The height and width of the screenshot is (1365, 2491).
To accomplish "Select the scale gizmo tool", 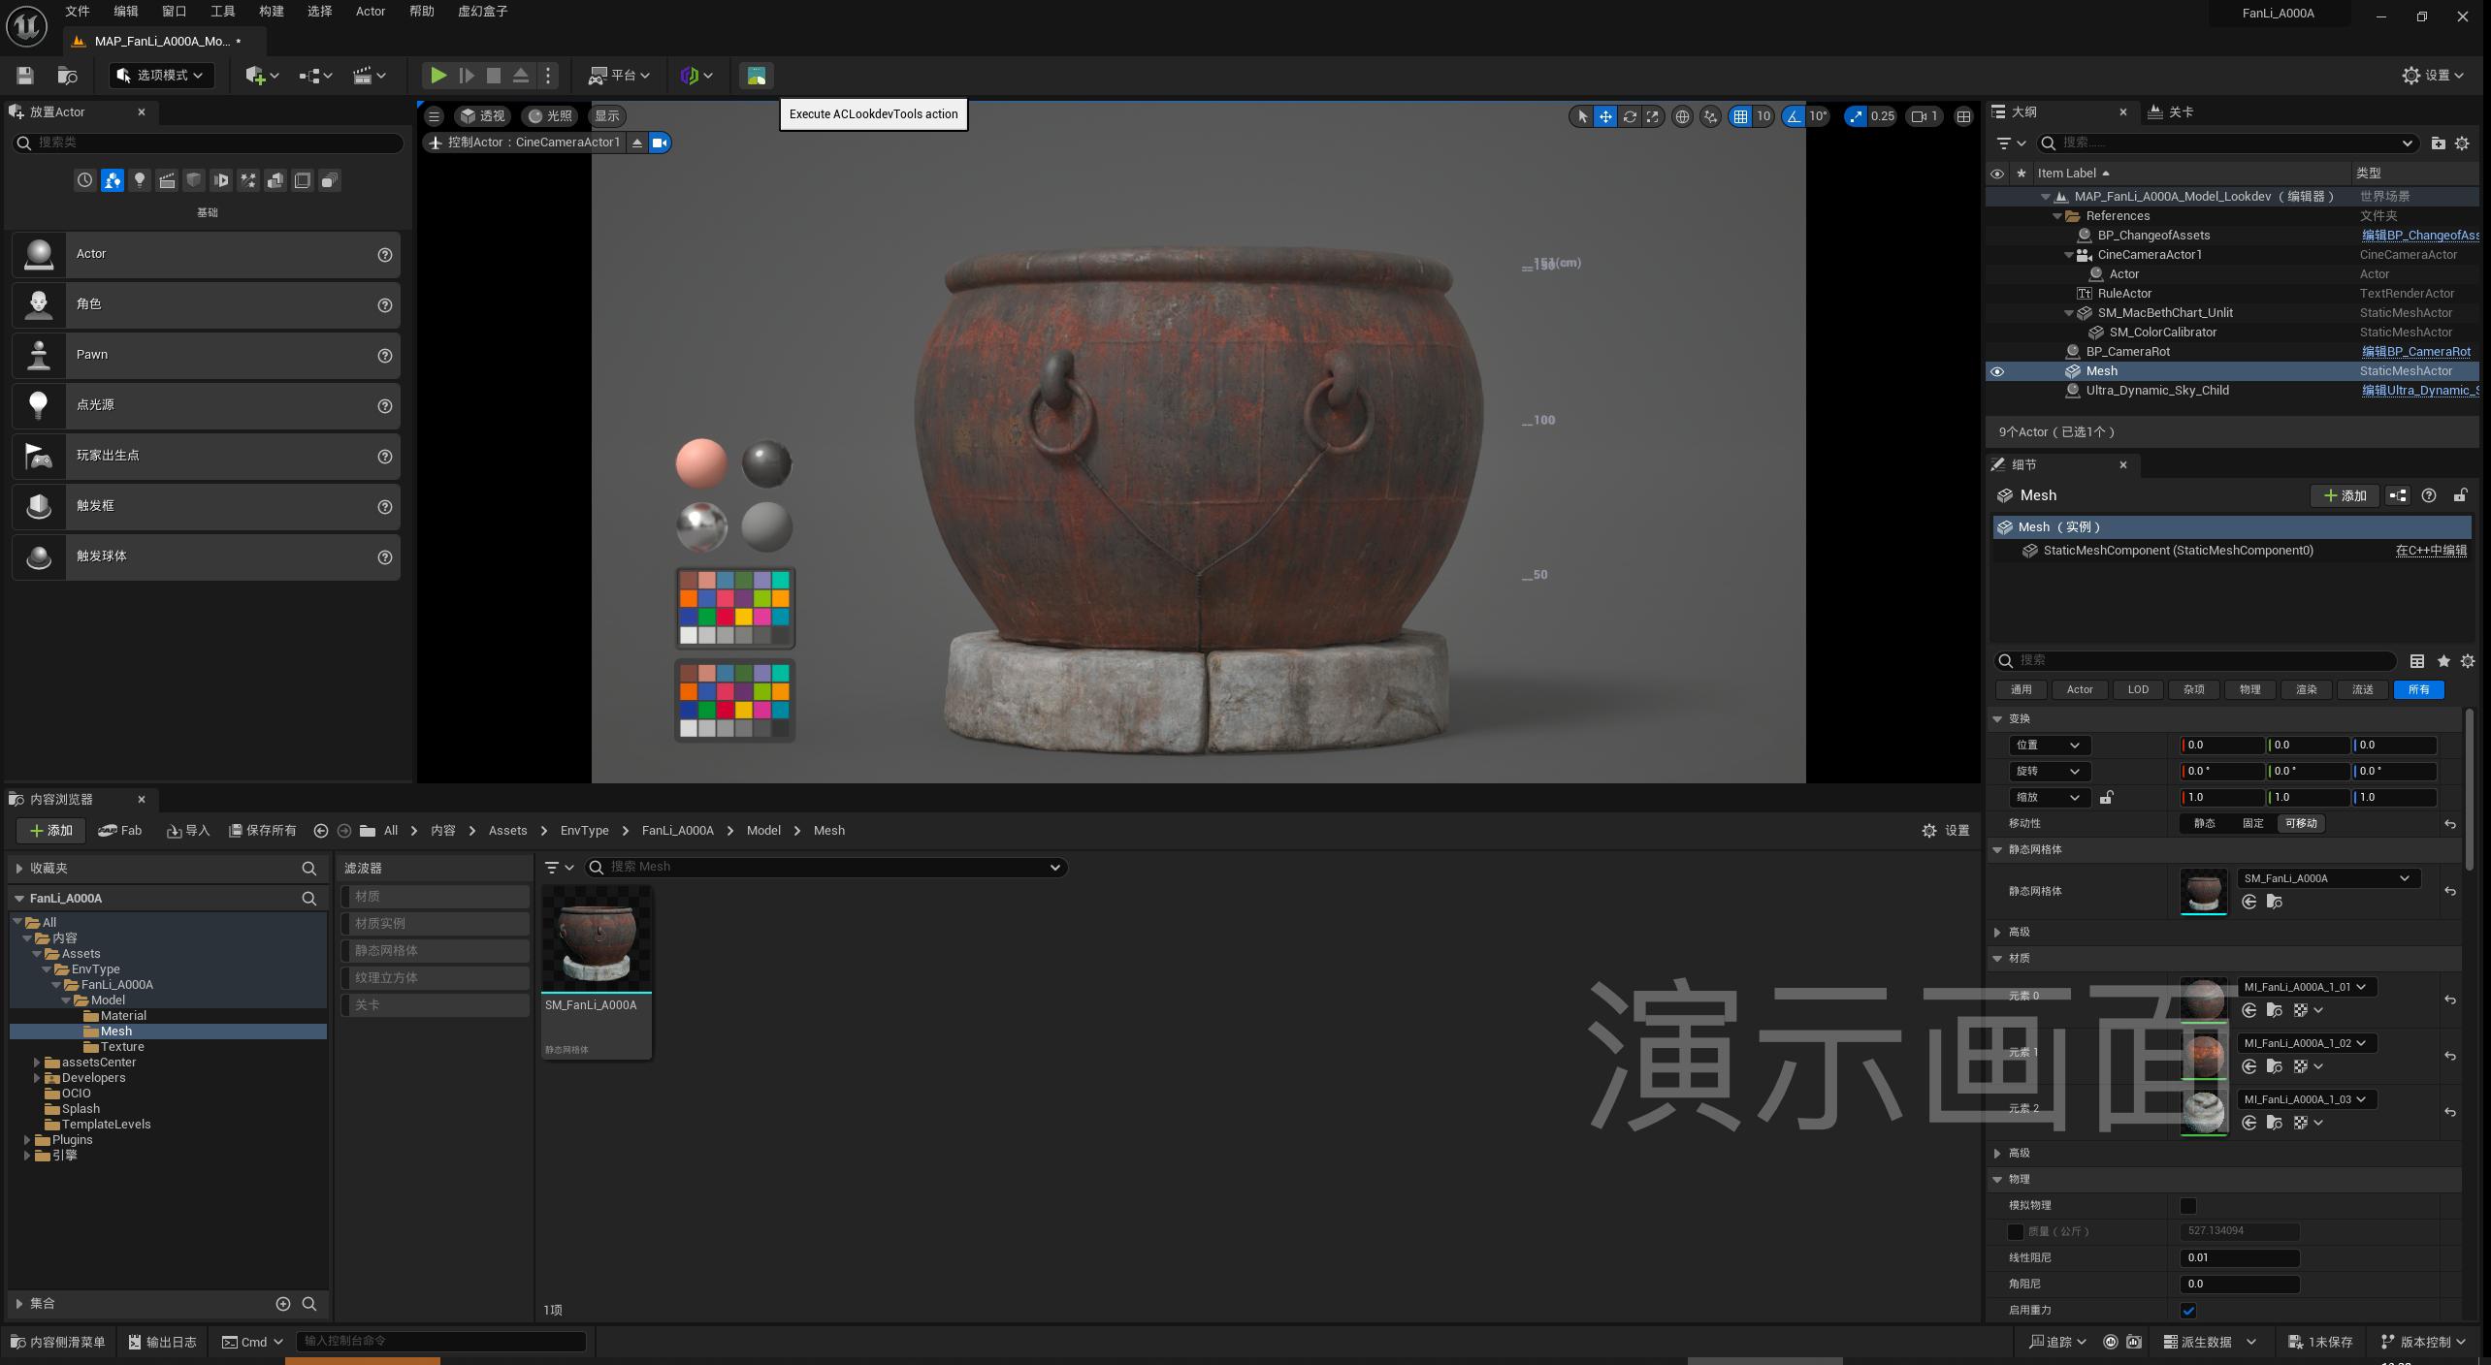I will pos(1653,116).
